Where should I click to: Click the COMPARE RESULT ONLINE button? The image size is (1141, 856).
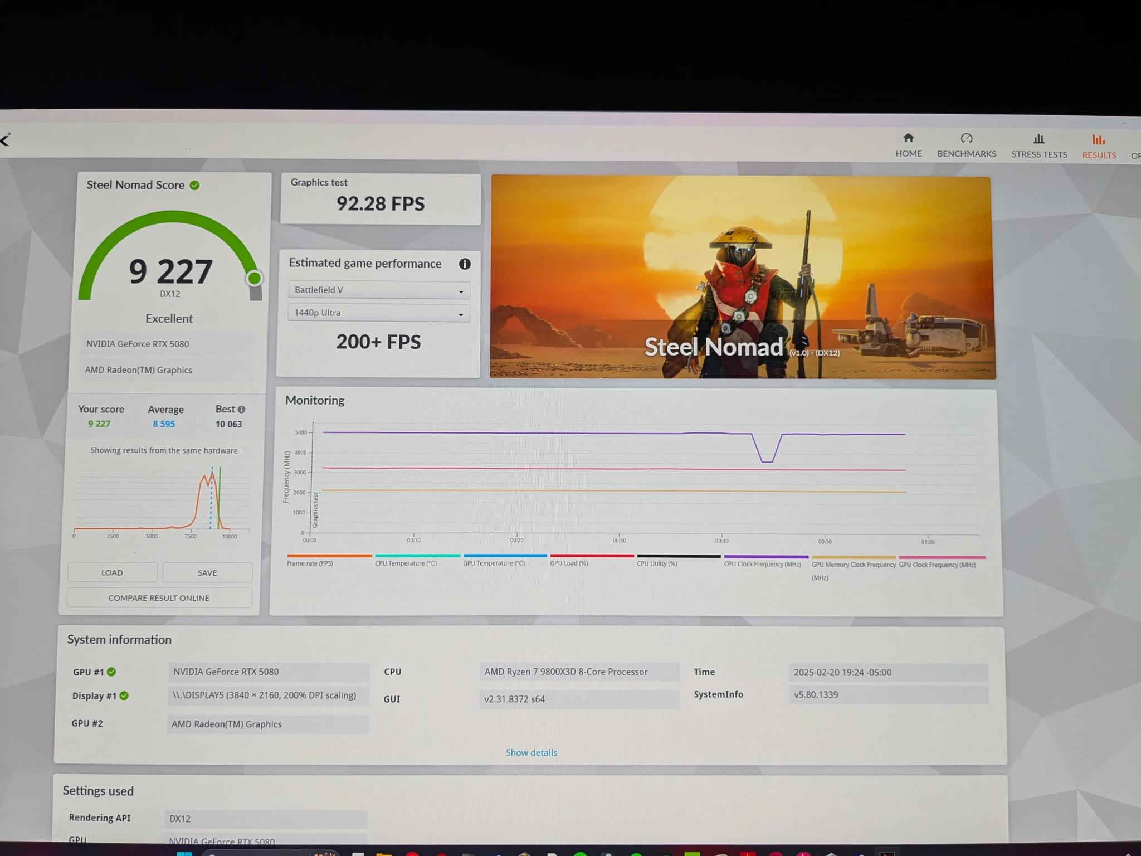[159, 597]
